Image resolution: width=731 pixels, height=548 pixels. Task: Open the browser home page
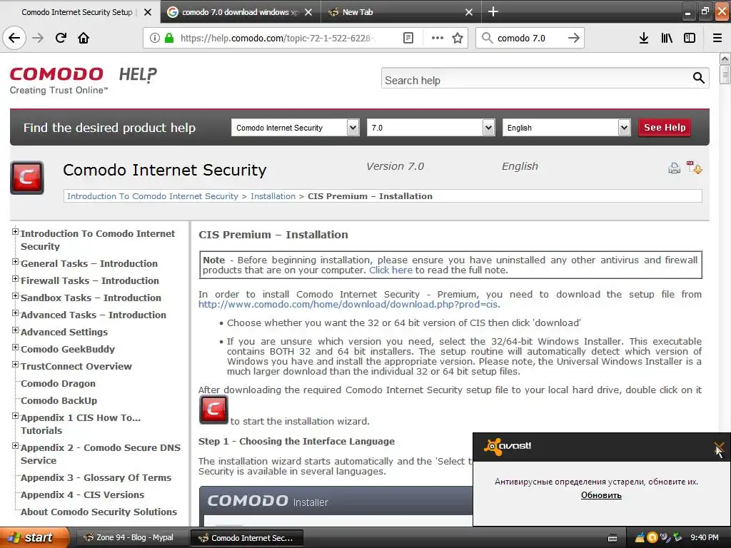[84, 38]
